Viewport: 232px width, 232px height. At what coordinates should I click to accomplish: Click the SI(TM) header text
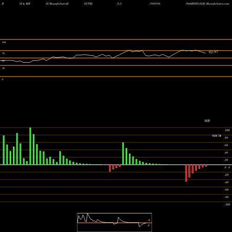point(88,4)
